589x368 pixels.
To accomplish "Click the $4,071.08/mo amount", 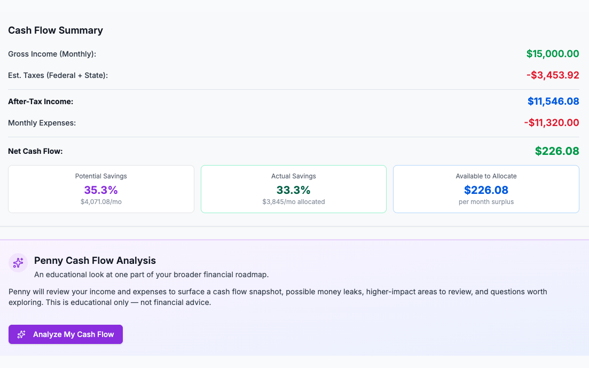I will (101, 202).
